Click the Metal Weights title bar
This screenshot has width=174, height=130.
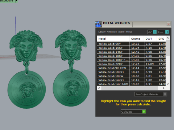tap(133, 25)
